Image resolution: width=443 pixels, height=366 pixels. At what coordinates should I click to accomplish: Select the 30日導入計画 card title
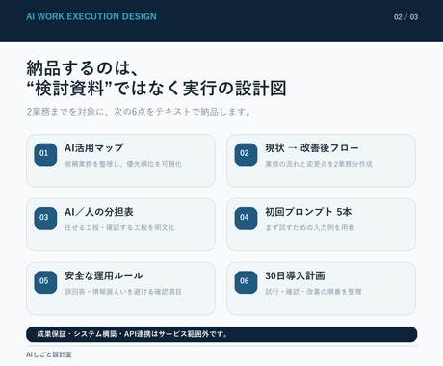click(x=295, y=275)
